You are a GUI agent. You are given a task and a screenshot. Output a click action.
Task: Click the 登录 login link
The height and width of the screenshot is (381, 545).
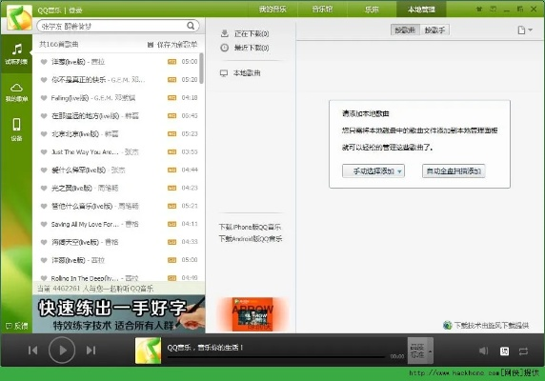pos(75,10)
